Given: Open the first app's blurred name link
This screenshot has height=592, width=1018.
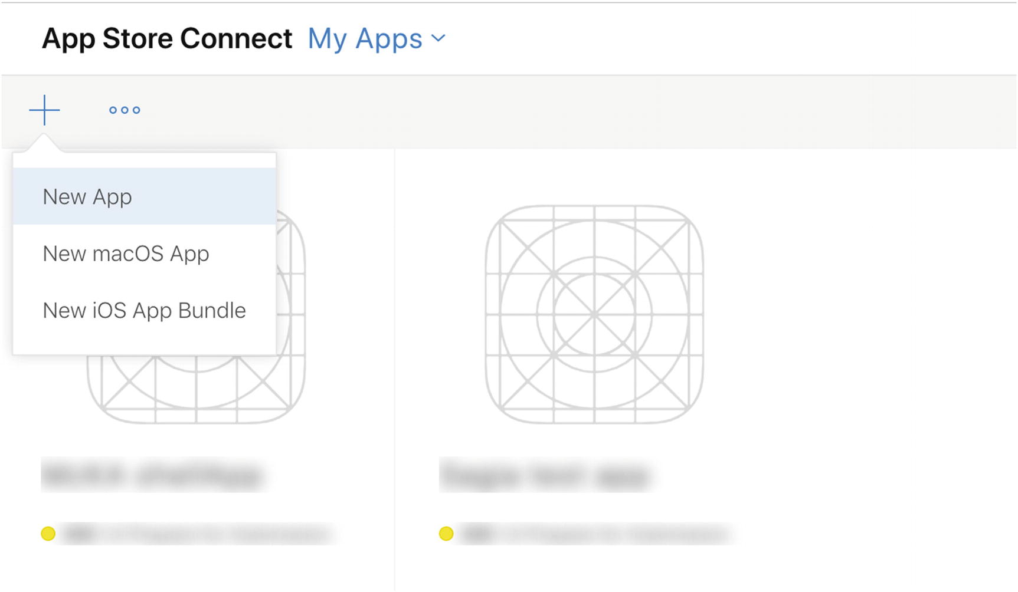Looking at the screenshot, I should pos(152,475).
